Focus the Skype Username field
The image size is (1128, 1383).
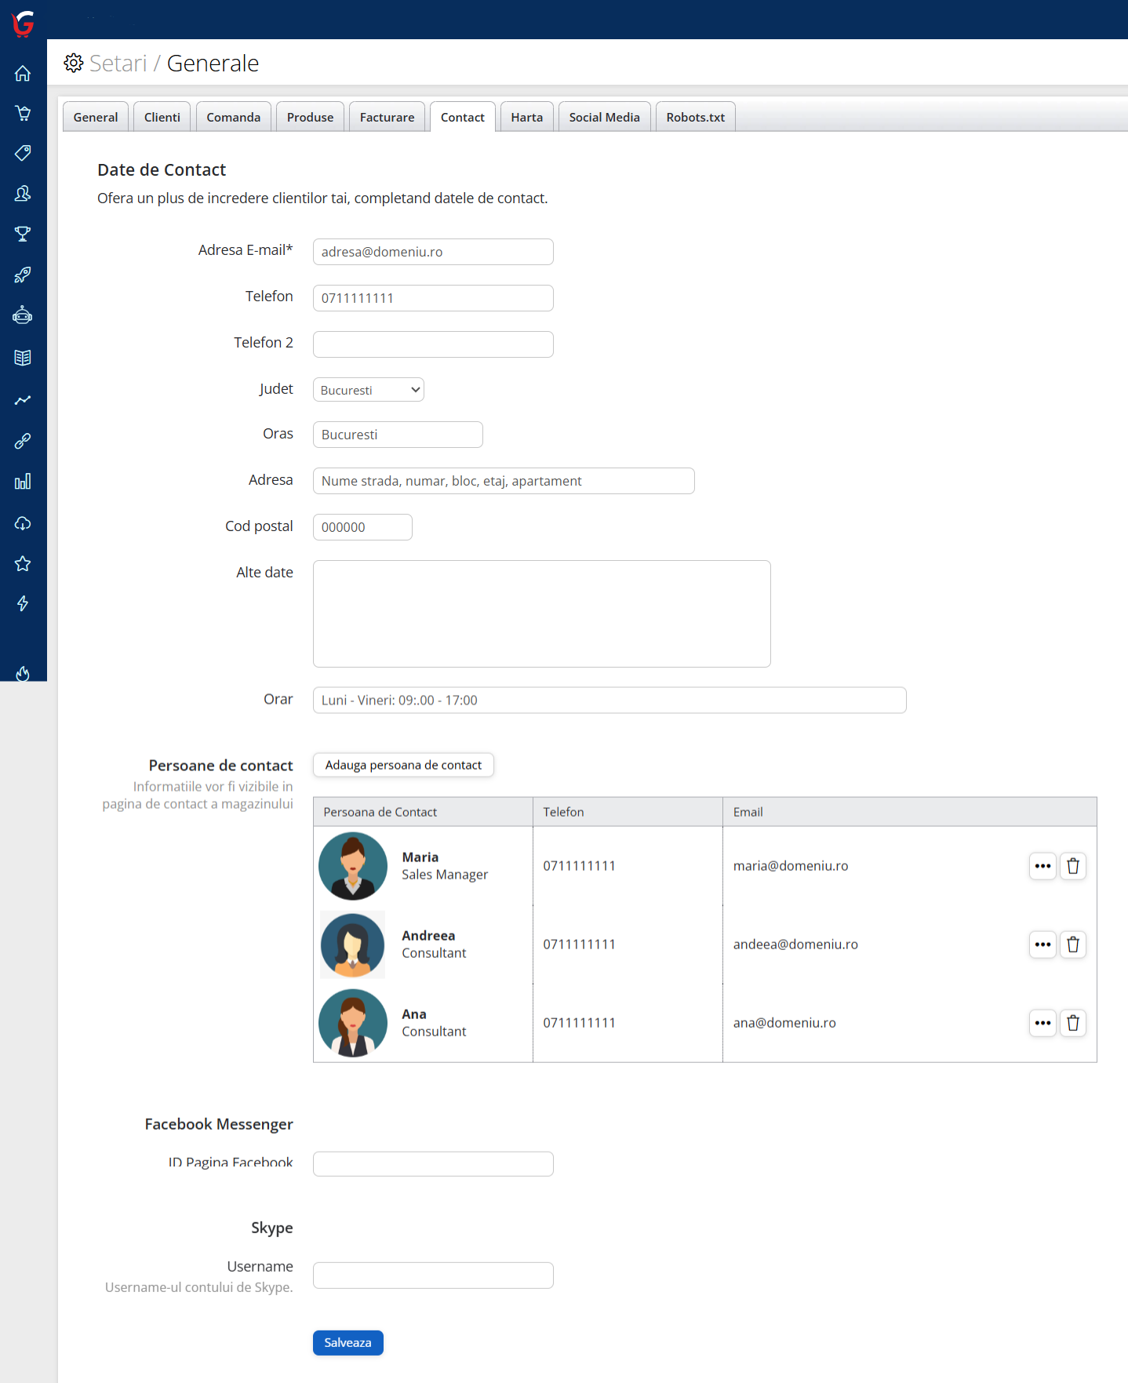point(433,1275)
